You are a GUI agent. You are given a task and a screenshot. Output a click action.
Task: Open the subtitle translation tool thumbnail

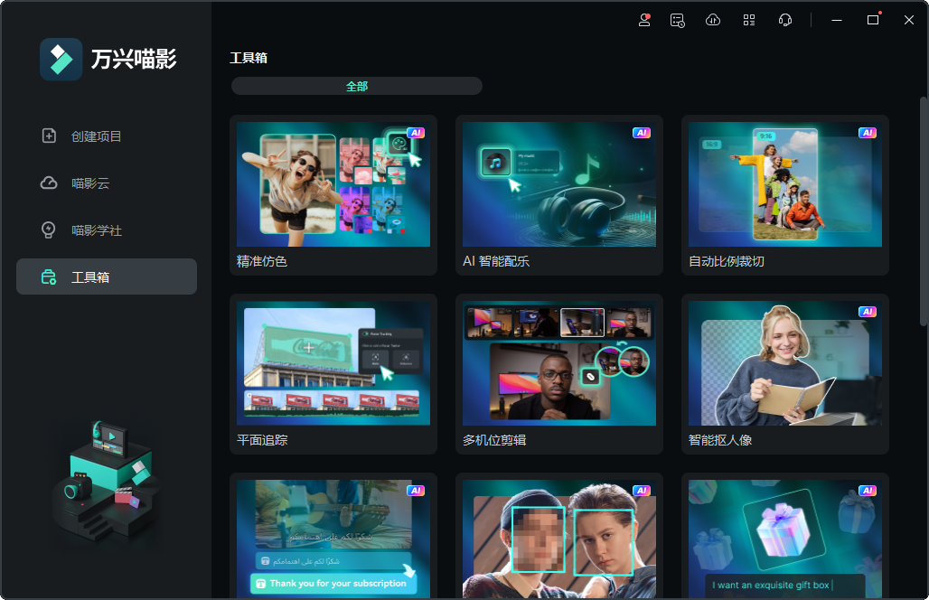(x=333, y=539)
